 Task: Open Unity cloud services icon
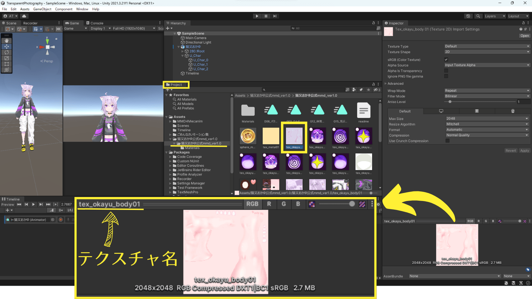(24, 16)
